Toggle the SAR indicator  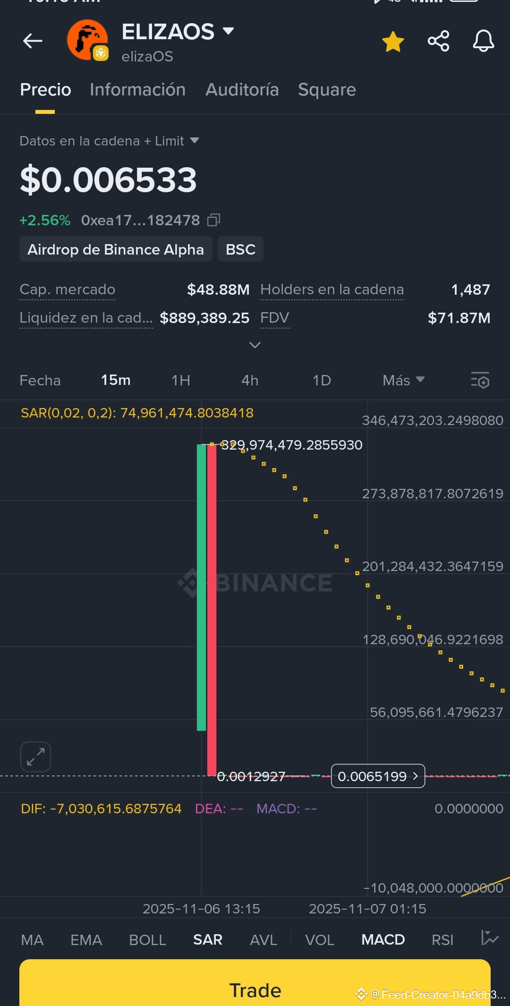207,939
